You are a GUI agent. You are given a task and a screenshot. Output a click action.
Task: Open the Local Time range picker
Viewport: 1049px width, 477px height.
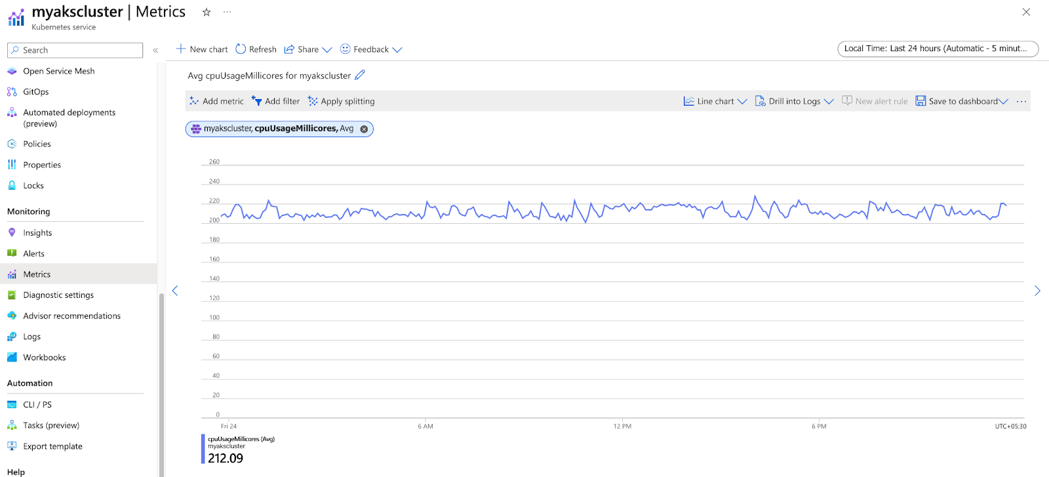coord(938,49)
